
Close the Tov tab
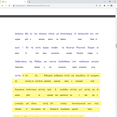[x=25, y=2]
